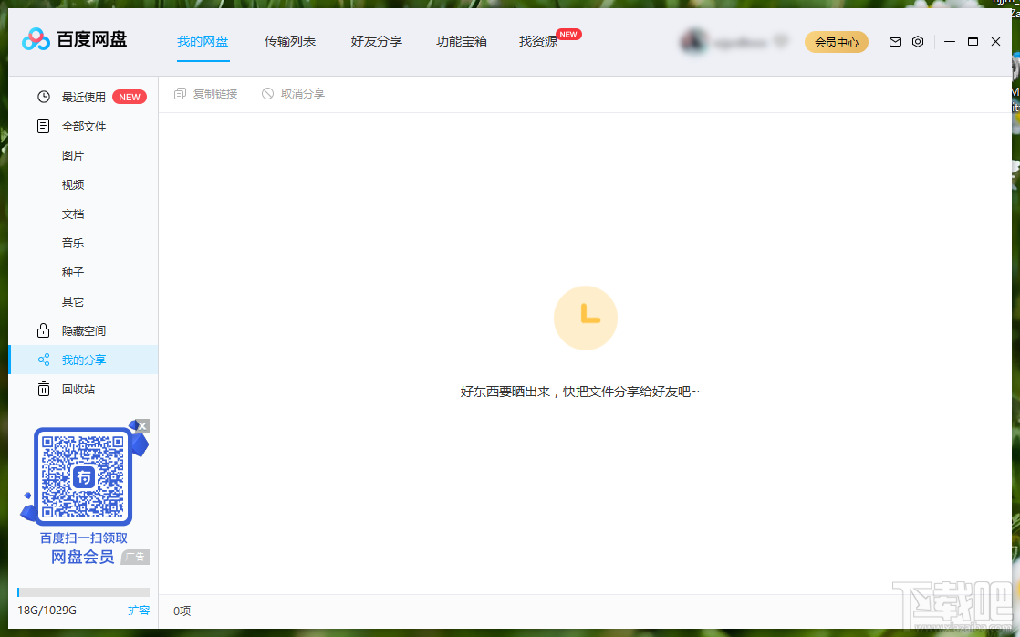Viewport: 1020px width, 637px height.
Task: Open the mail messages envelope icon
Action: (x=895, y=42)
